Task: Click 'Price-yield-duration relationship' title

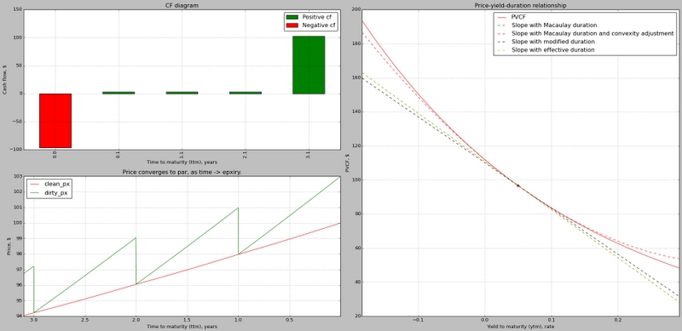Action: click(521, 6)
